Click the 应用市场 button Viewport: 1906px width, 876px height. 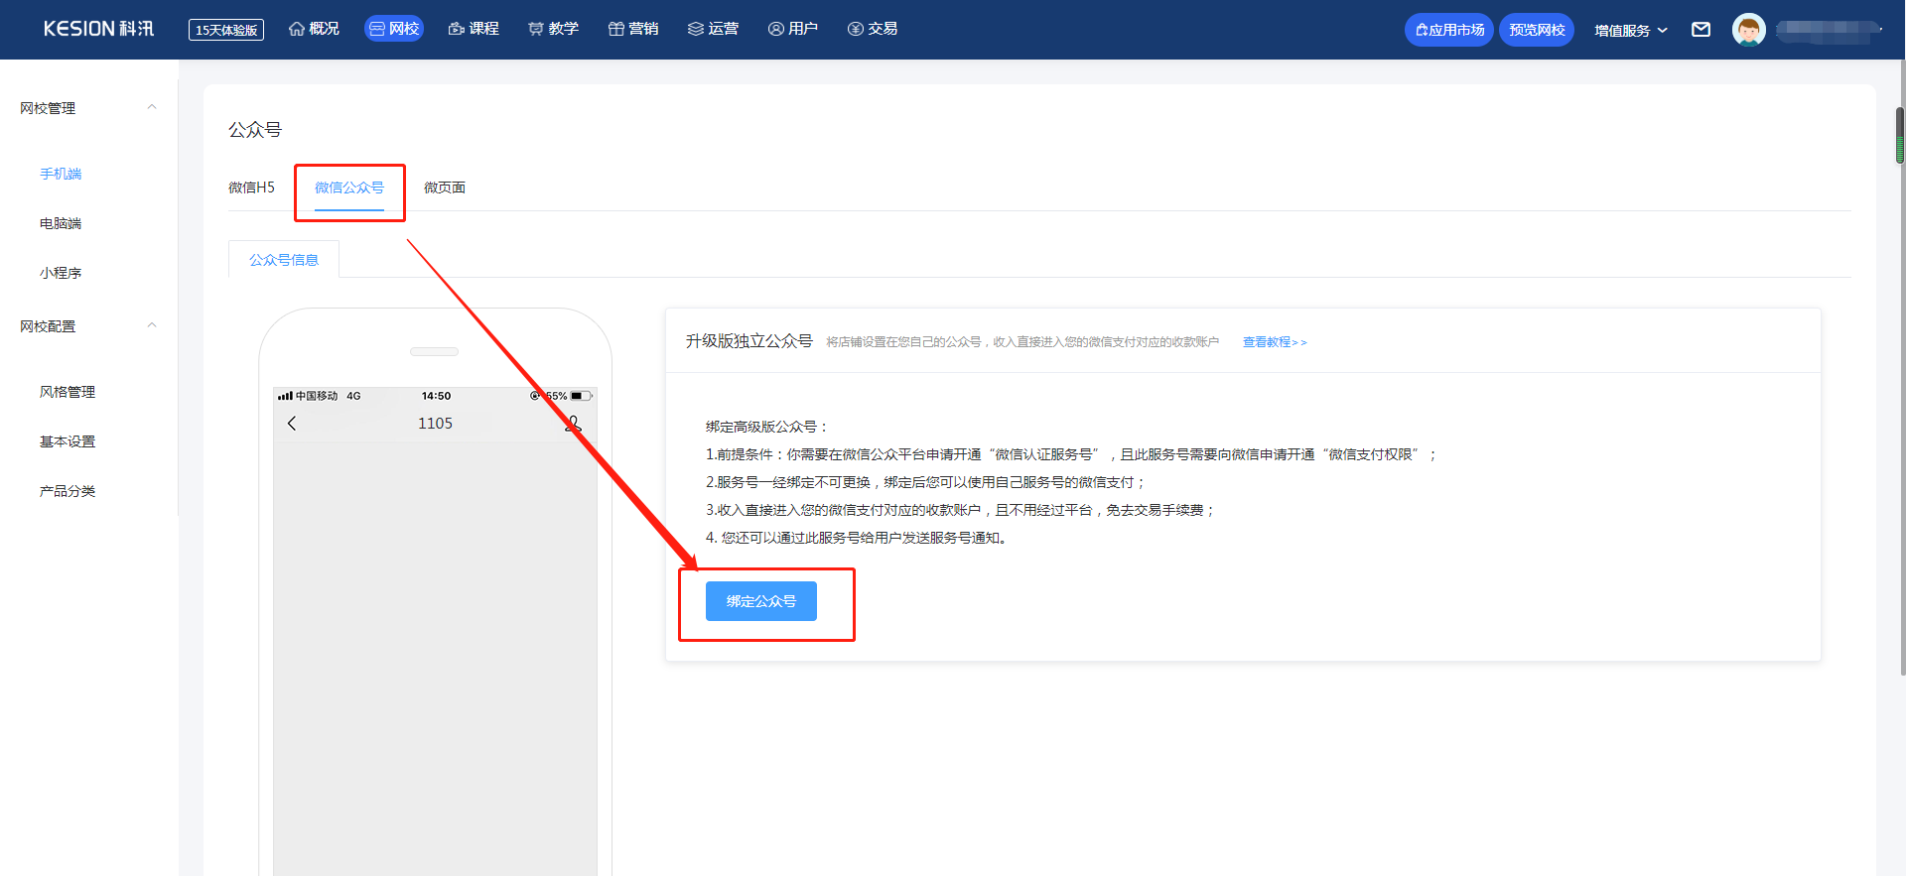pyautogui.click(x=1449, y=30)
